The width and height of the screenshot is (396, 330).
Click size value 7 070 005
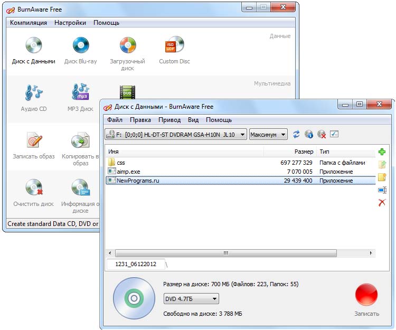click(x=299, y=172)
